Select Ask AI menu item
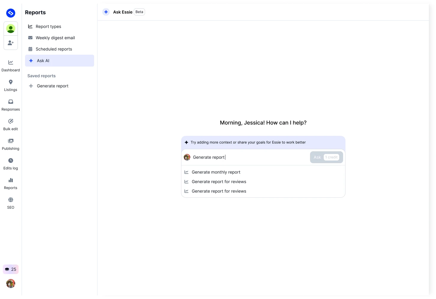Screen dimensions: 436x299 coord(60,61)
